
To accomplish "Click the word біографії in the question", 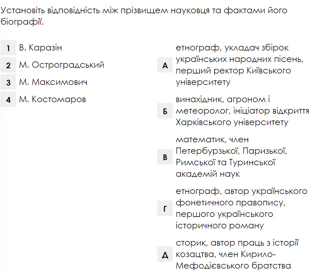I will [22, 22].
